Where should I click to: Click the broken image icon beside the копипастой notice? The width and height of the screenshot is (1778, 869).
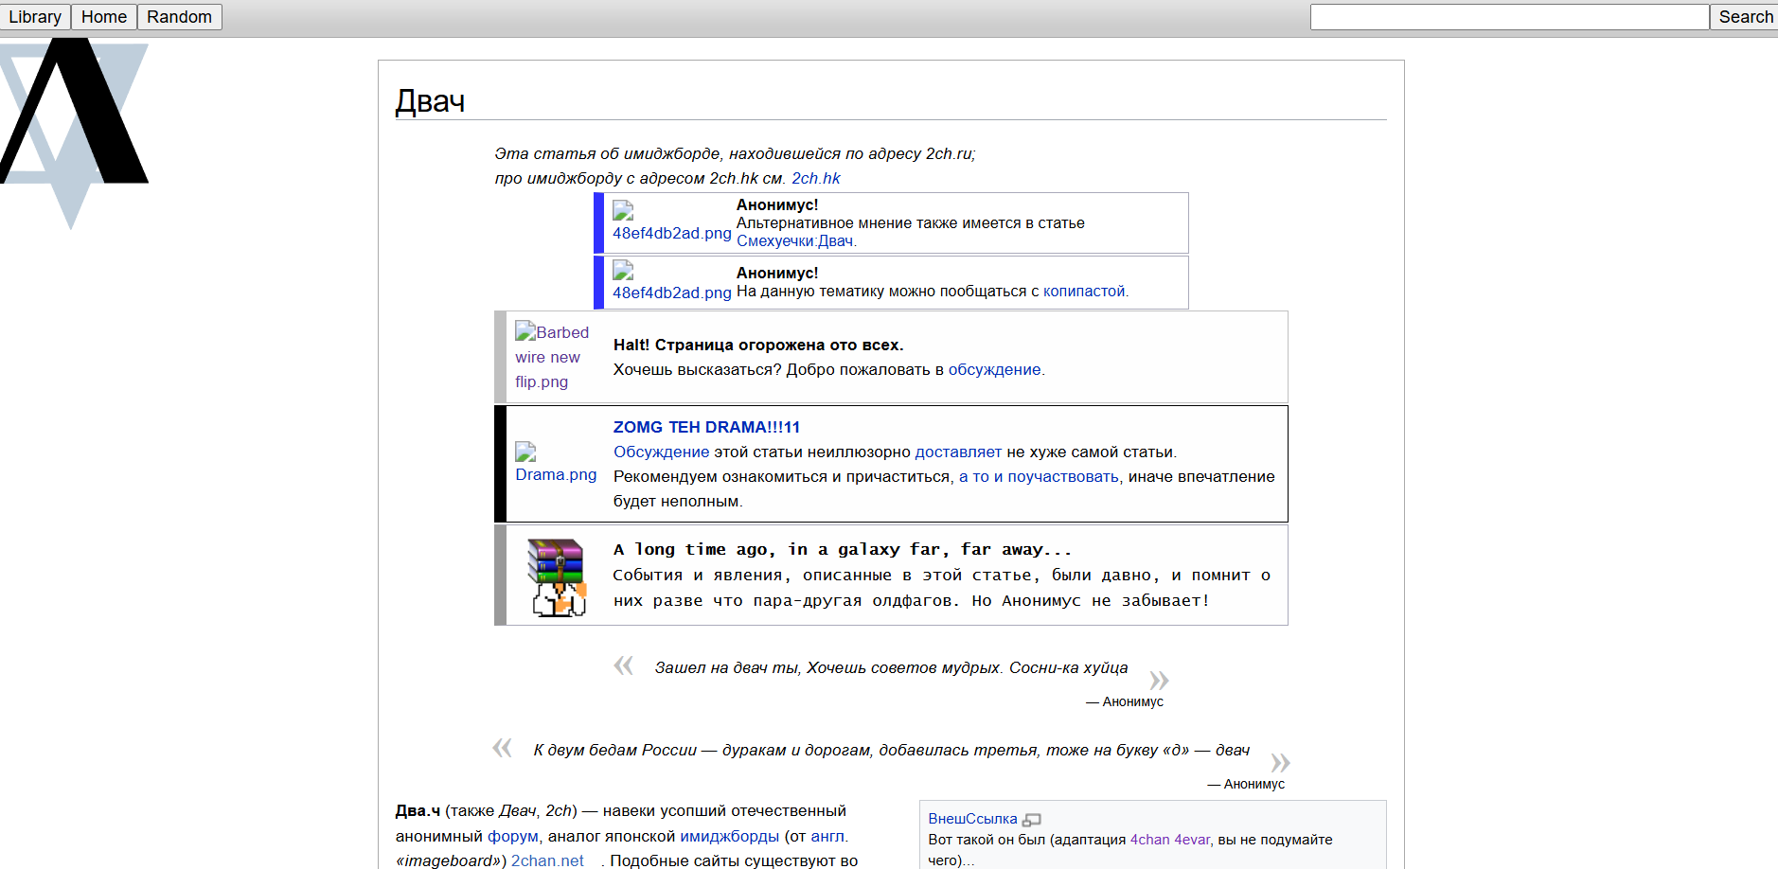click(623, 271)
